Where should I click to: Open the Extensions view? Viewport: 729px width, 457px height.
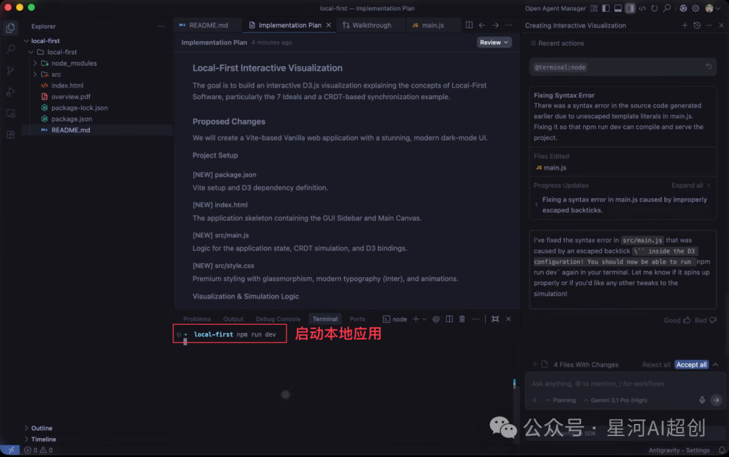10,134
